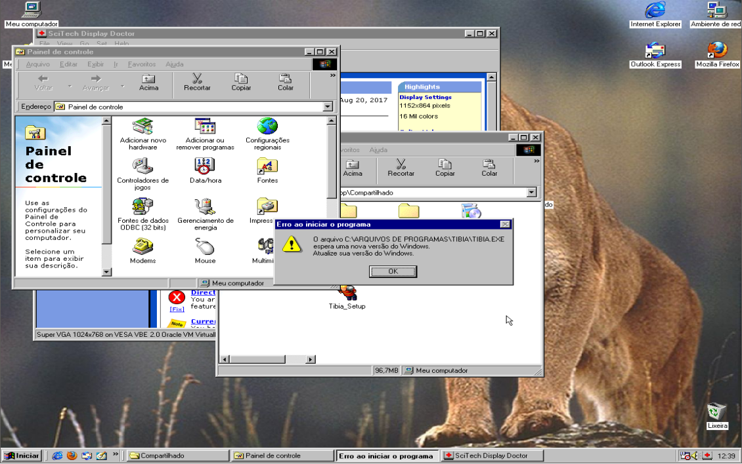This screenshot has height=464, width=742.
Task: Click Acima toolbar button in Painel de controle
Action: pyautogui.click(x=149, y=83)
